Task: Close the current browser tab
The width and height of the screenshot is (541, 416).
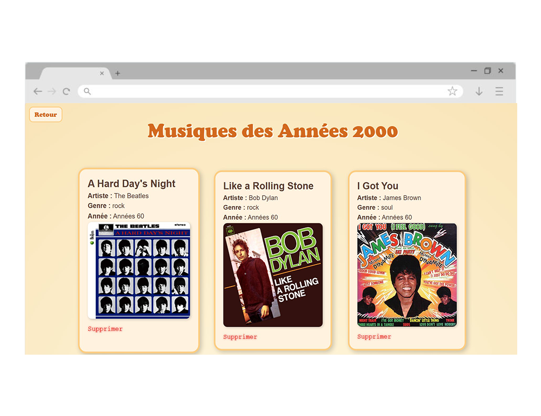Action: (x=102, y=73)
